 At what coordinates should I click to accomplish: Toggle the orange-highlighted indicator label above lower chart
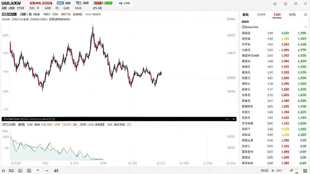click(57, 124)
